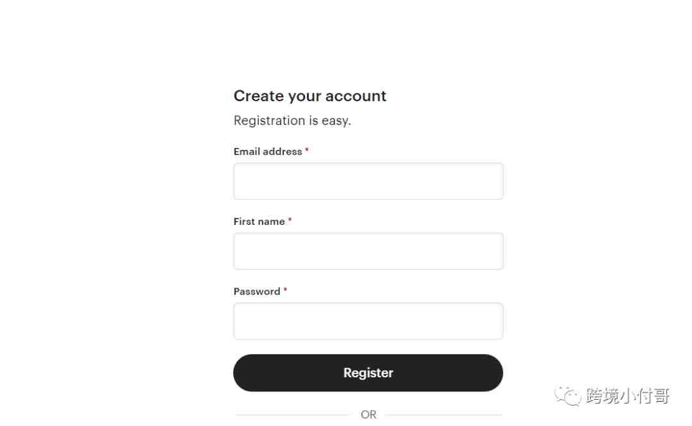
Task: Click the red asterisk beside Password
Action: click(285, 290)
